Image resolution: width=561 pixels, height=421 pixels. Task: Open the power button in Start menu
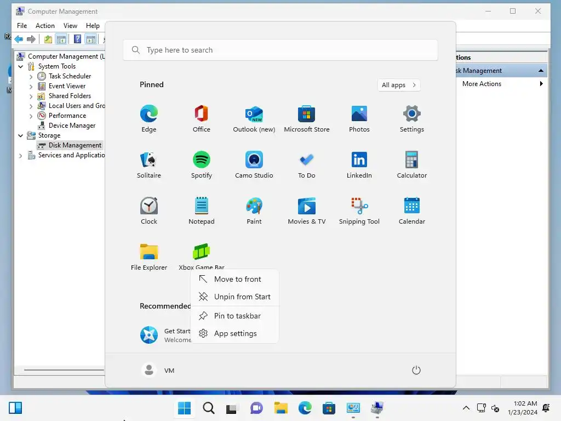pos(416,370)
